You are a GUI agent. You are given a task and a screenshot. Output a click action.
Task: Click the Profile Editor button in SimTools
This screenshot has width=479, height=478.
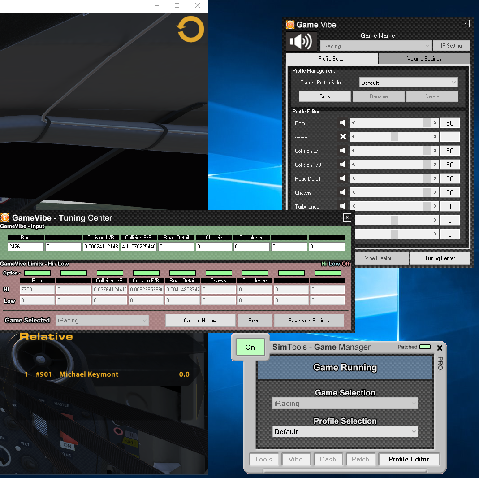tap(409, 459)
